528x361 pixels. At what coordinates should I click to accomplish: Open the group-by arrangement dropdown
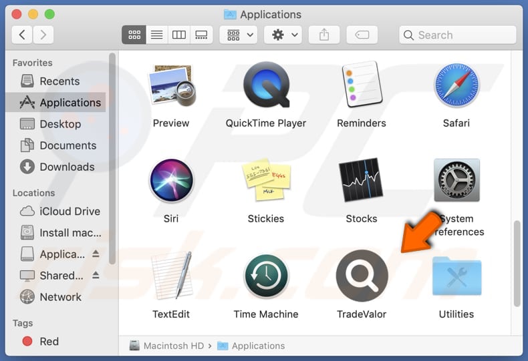click(x=239, y=35)
